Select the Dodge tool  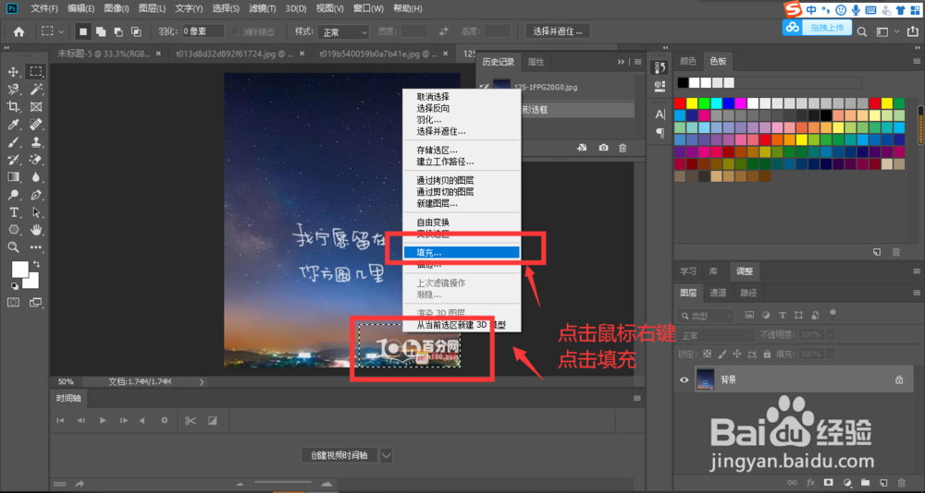pyautogui.click(x=13, y=195)
